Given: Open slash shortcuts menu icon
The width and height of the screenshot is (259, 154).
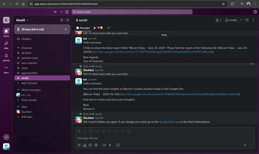Looking at the screenshot, I should (118, 145).
